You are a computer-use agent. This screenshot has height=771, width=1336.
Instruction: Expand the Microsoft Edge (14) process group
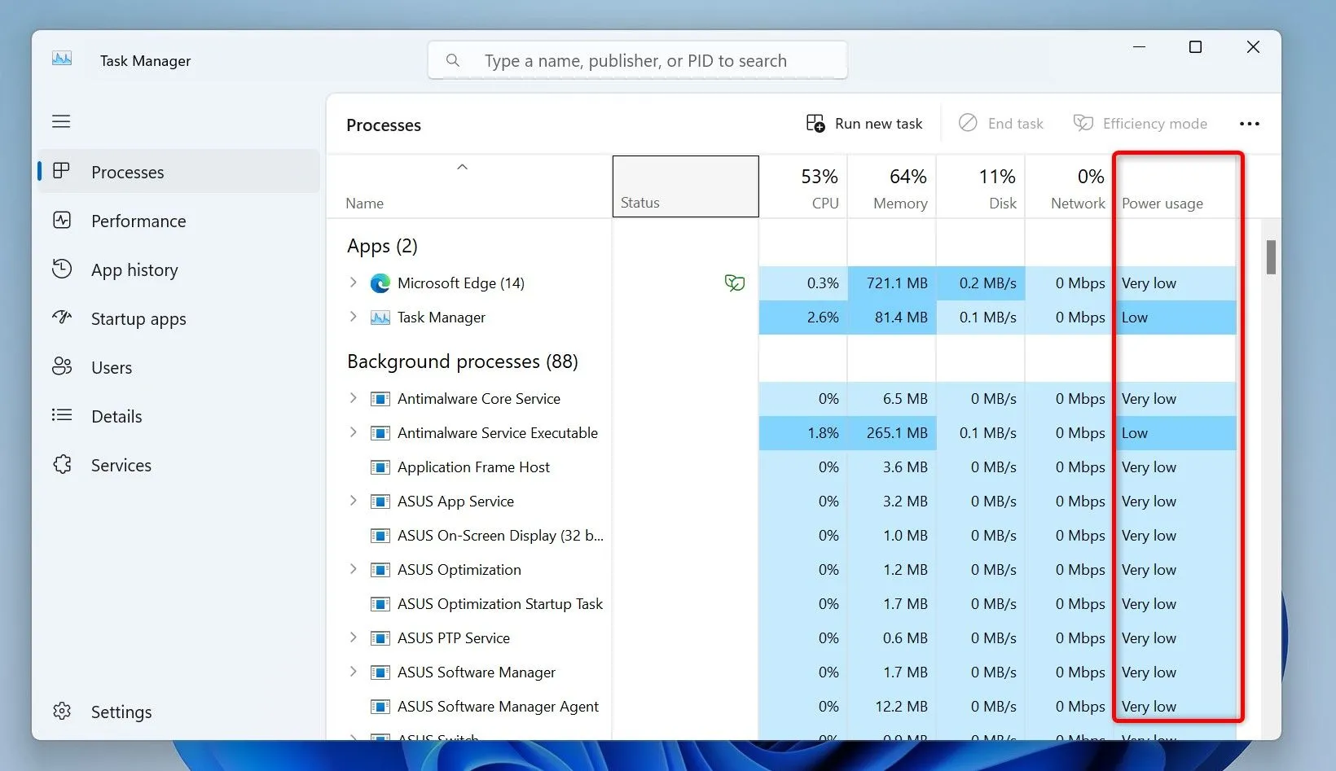(353, 282)
